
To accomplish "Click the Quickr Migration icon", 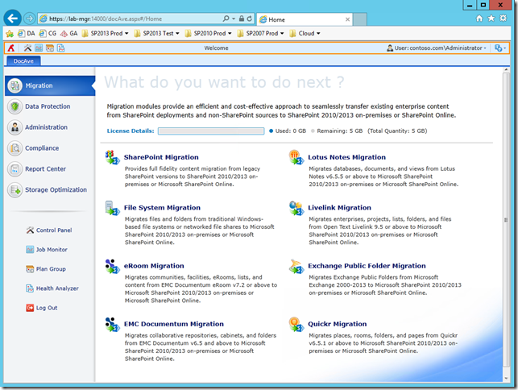I will pos(296,324).
